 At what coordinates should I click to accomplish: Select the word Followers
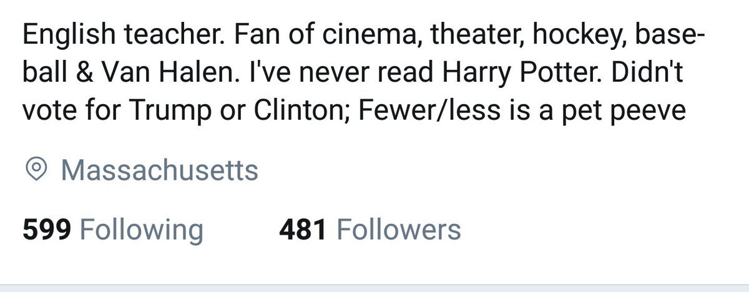(x=399, y=230)
